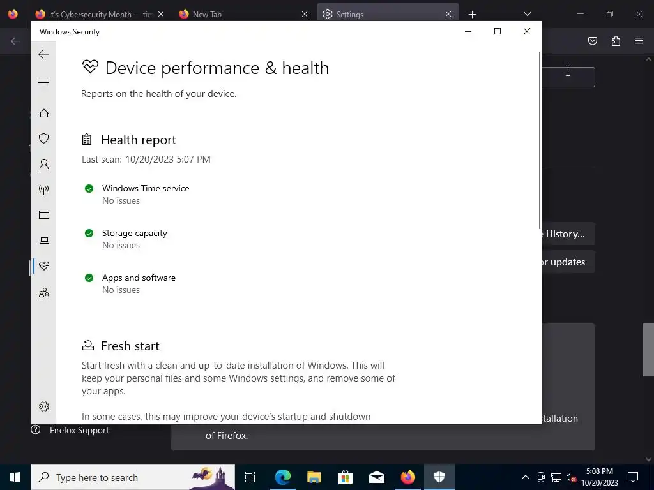Launch Microsoft Edge from taskbar
This screenshot has height=490, width=654.
(x=282, y=477)
